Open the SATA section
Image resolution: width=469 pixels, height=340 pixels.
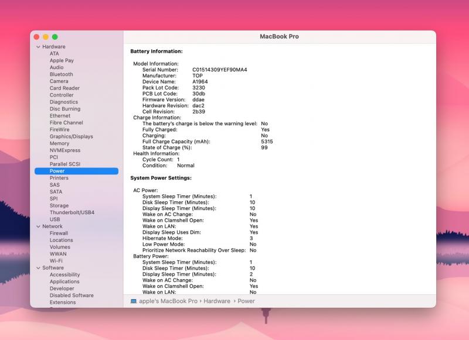click(x=56, y=191)
